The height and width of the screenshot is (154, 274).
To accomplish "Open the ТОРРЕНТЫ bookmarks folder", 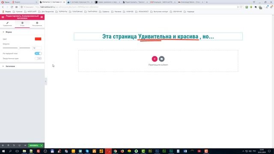I will pyautogui.click(x=61, y=12).
